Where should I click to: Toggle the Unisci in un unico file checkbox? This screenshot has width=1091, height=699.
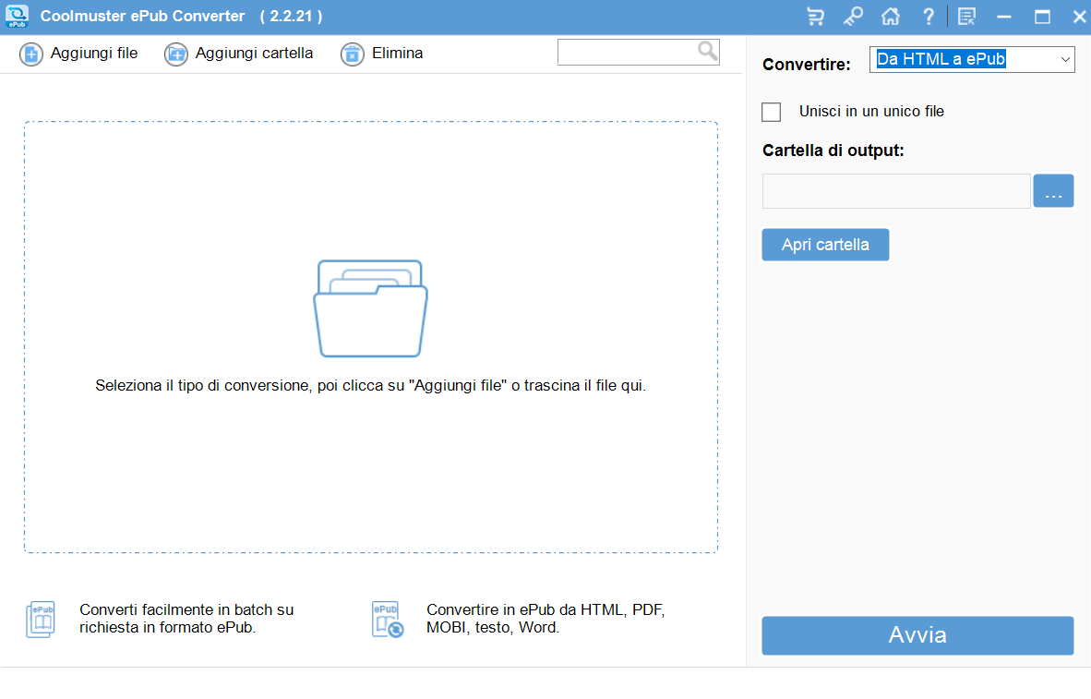point(771,112)
